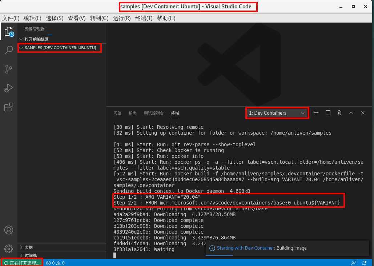Viewport: 374px width, 266px height.
Task: Open the Accounts icon in activity bar
Action: pos(9,230)
